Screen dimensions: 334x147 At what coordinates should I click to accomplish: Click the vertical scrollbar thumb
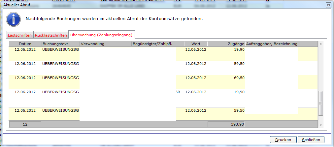320,103
